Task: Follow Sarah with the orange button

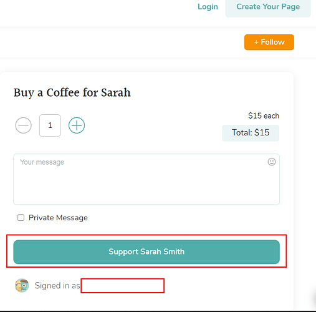Action: [269, 42]
